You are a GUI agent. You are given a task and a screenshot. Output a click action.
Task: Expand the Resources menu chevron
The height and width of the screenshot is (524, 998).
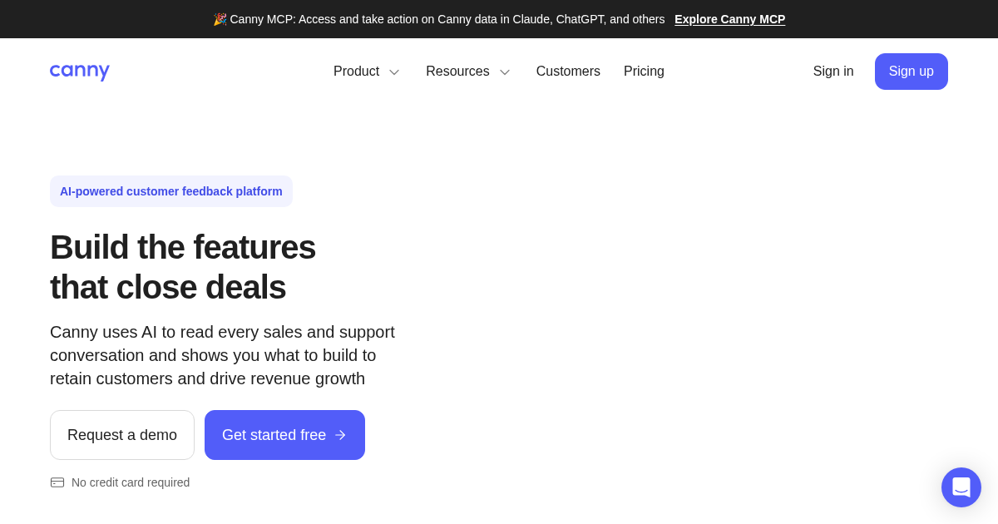click(x=505, y=72)
